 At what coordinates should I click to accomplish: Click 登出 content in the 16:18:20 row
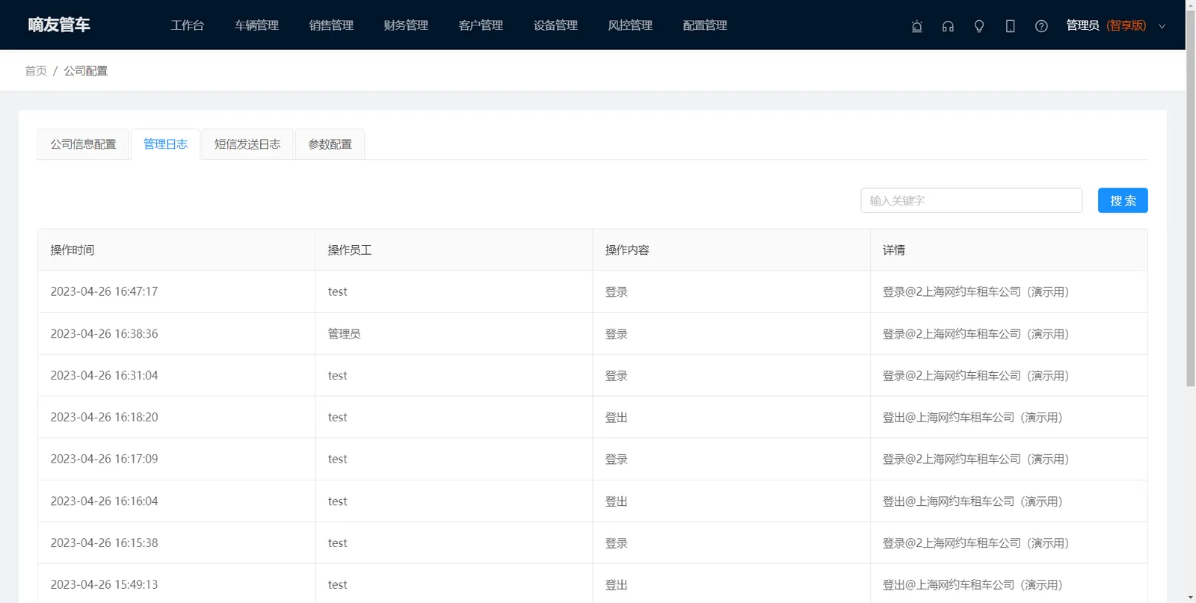pos(616,417)
